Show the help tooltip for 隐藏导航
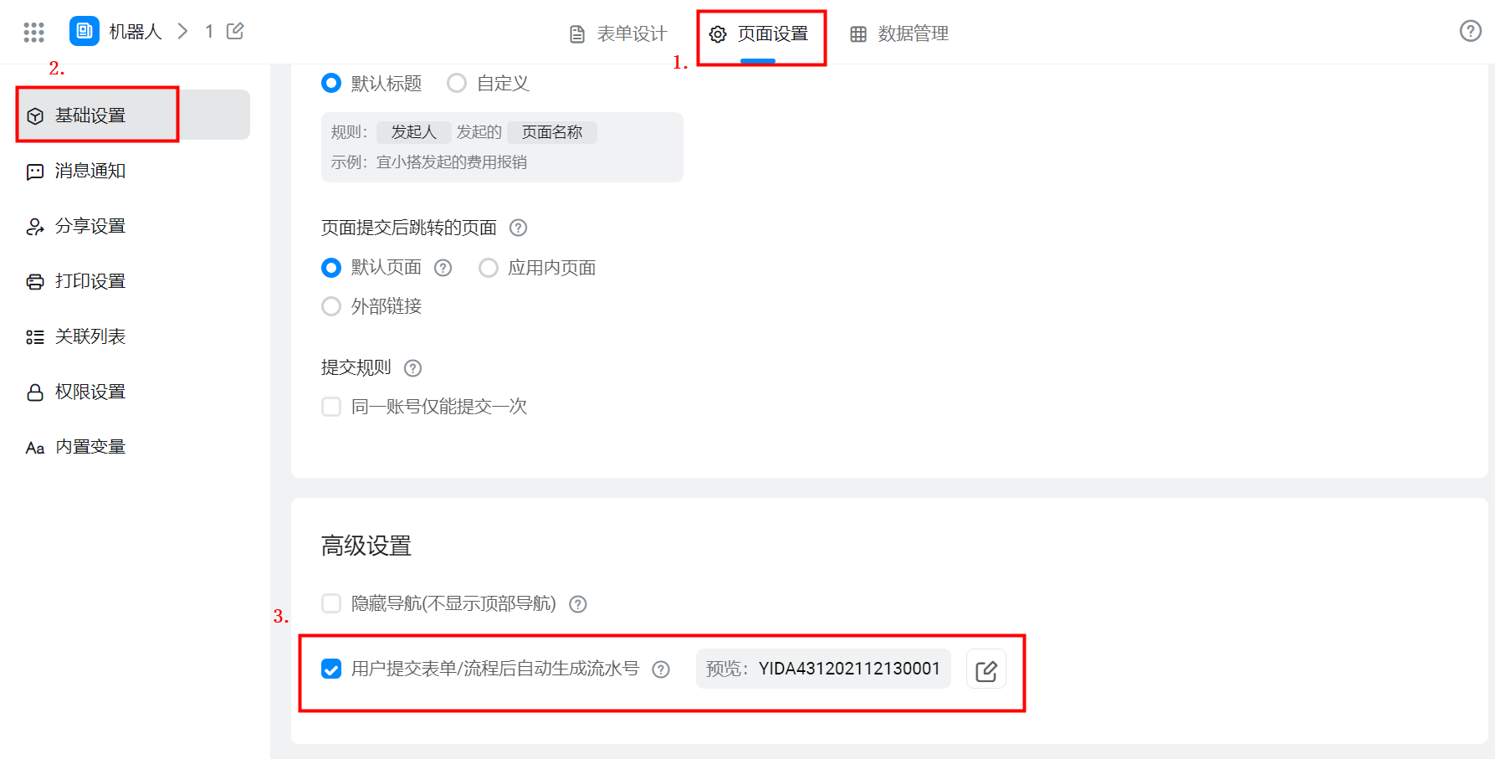 [578, 604]
